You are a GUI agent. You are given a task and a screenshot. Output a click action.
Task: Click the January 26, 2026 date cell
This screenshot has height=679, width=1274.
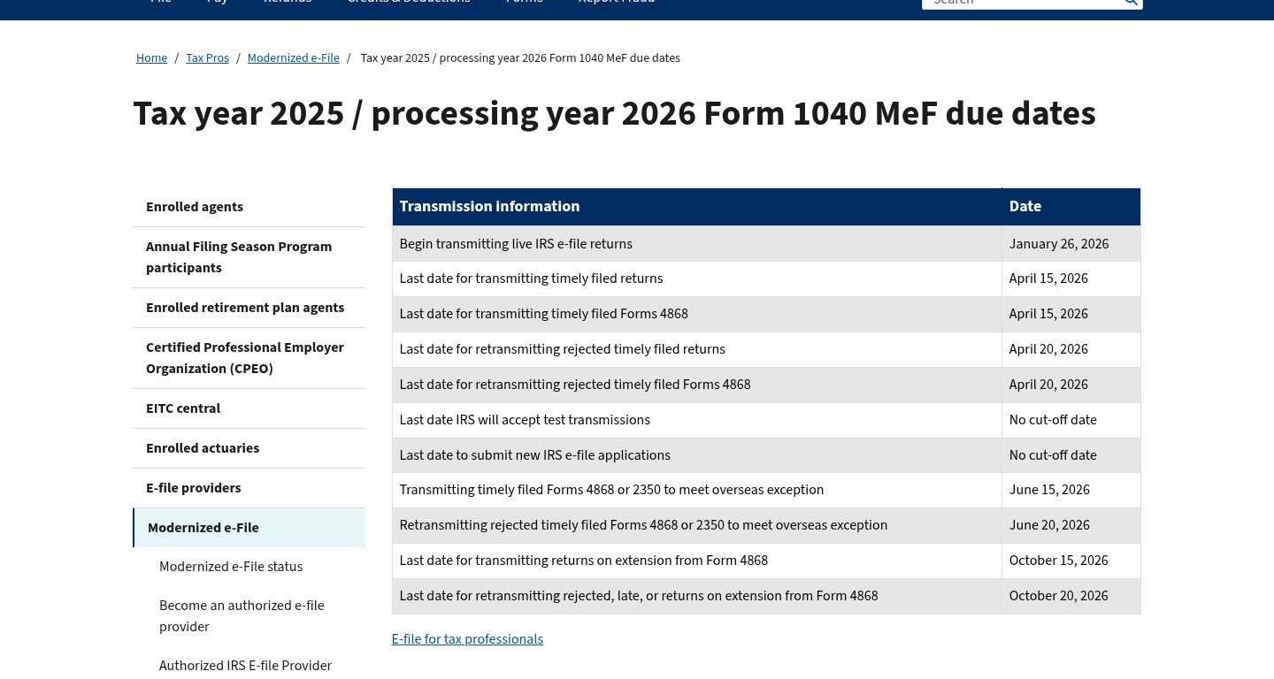(x=1071, y=244)
